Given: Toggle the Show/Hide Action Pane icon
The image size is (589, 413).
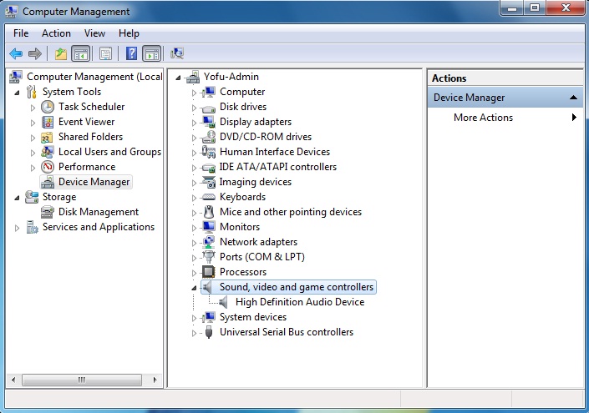Looking at the screenshot, I should tap(152, 53).
